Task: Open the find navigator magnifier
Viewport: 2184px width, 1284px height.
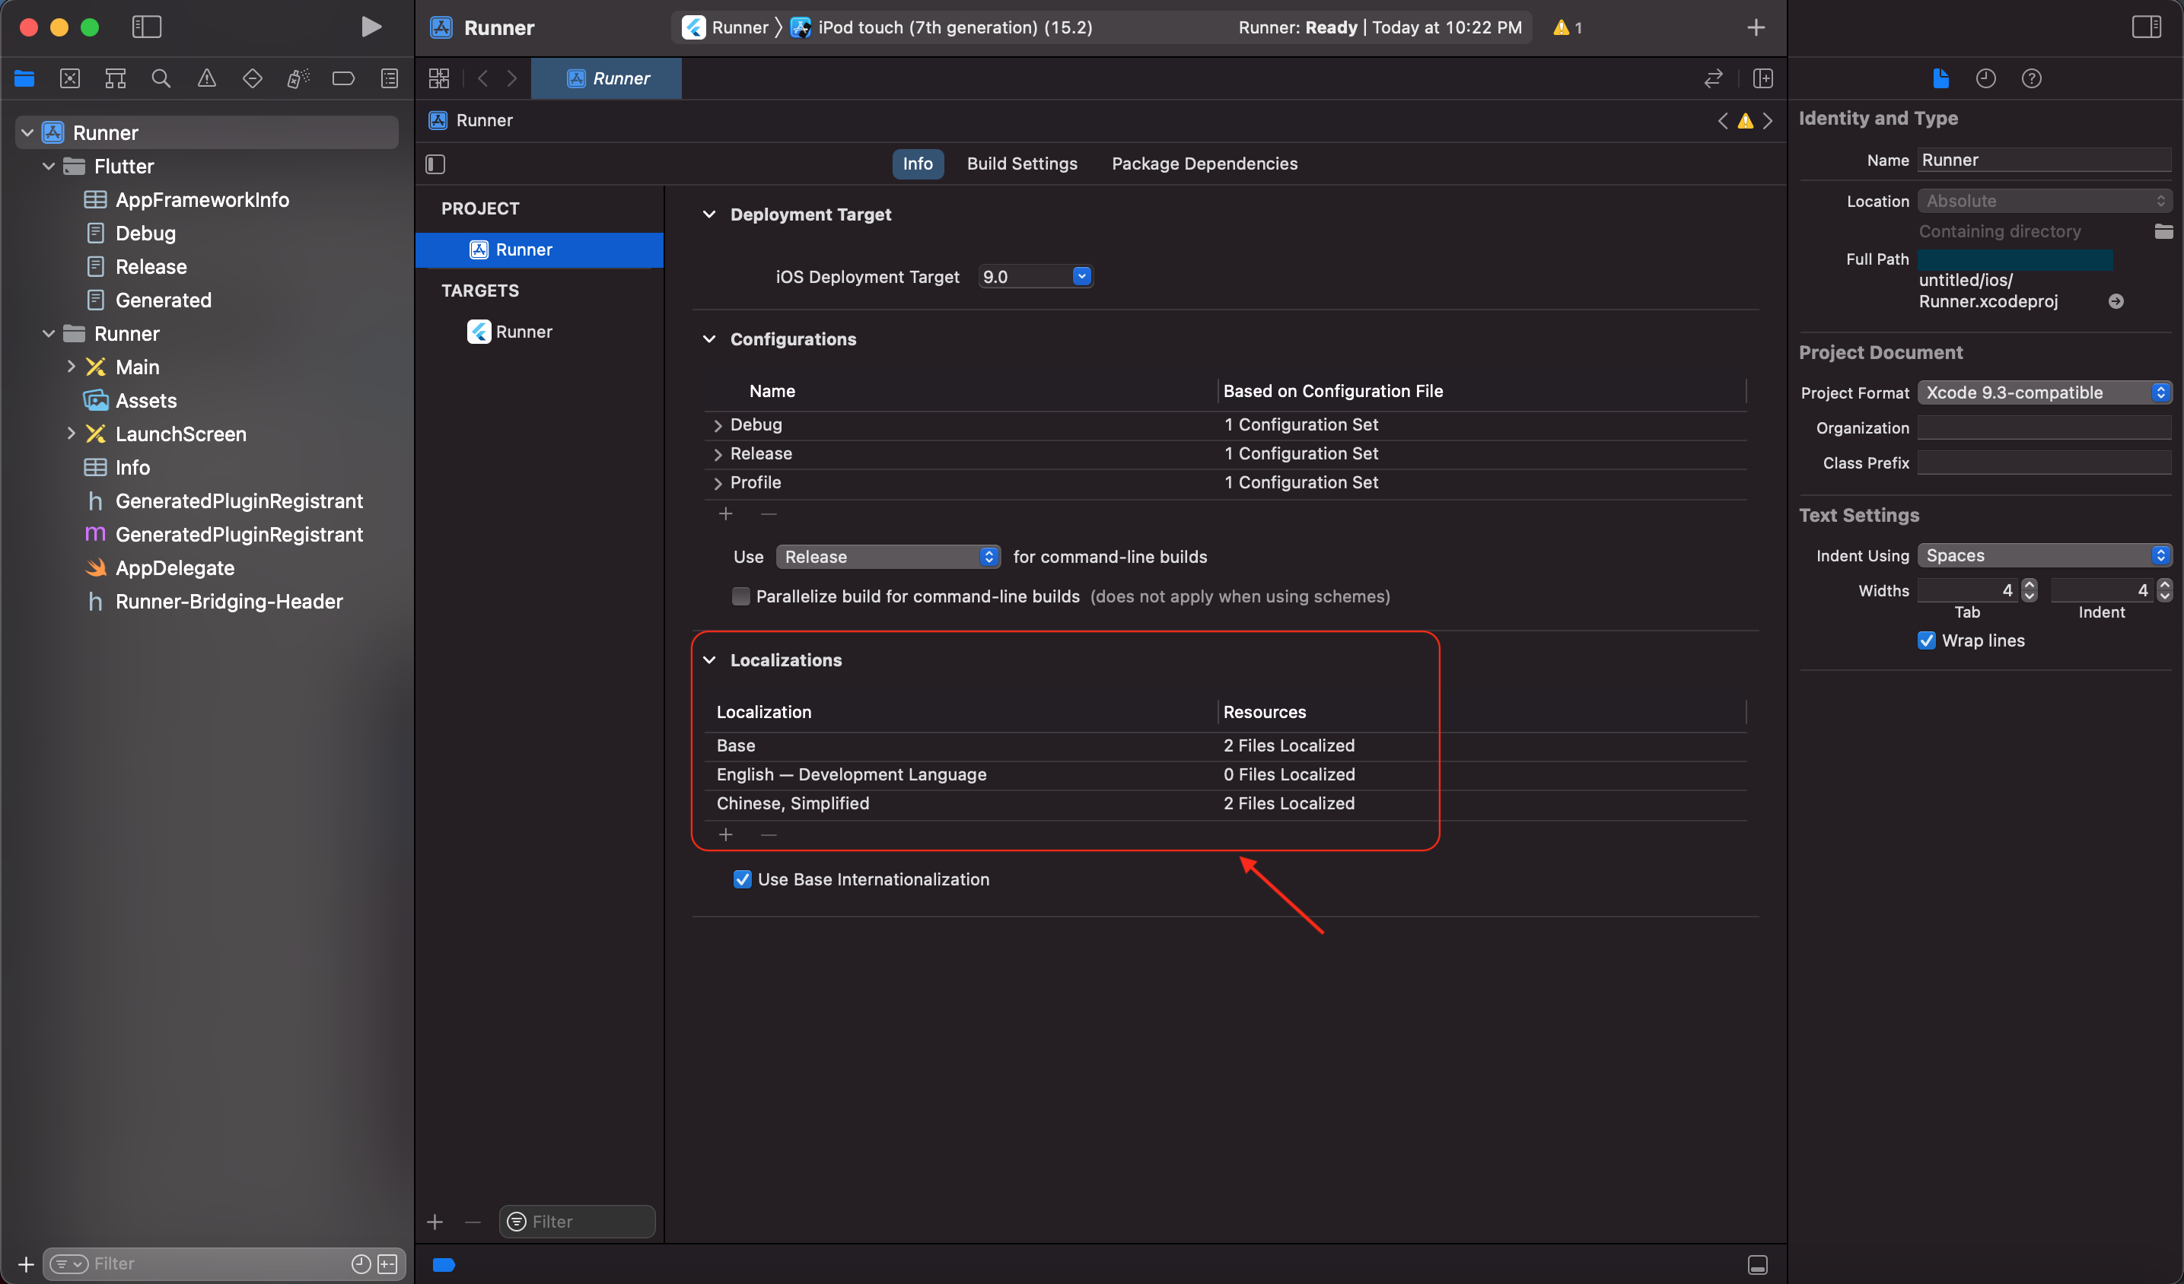Action: coord(161,79)
